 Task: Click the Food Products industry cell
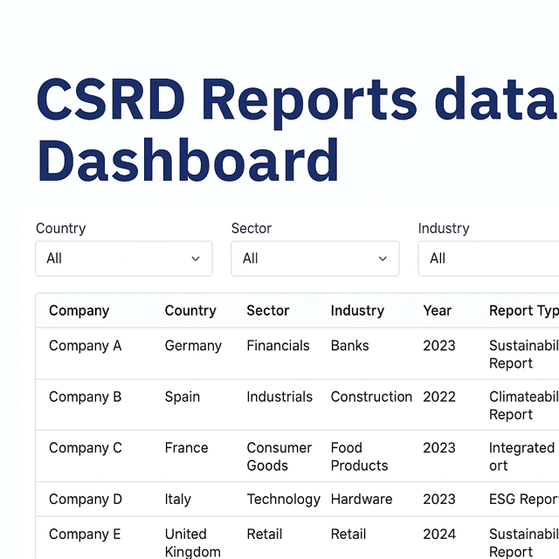tap(359, 456)
